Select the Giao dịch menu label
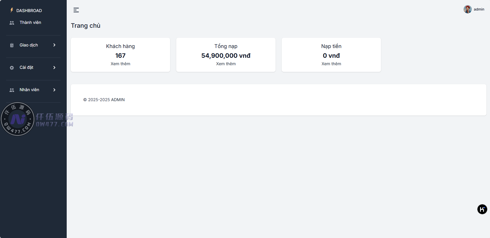Image resolution: width=490 pixels, height=238 pixels. [x=29, y=45]
